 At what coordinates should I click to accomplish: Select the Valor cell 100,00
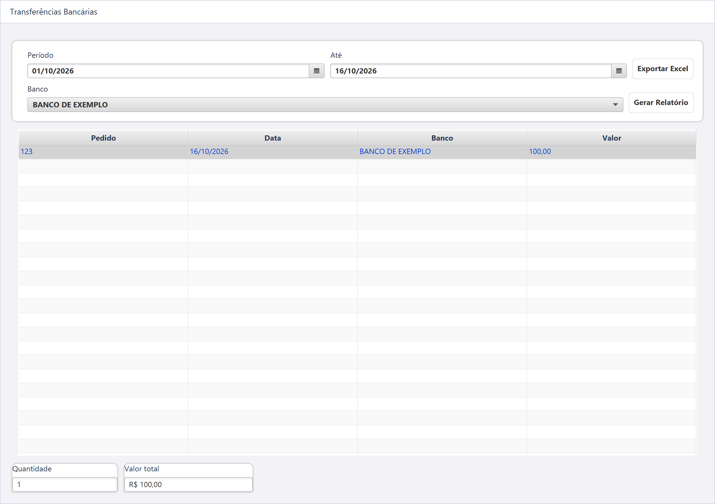pos(611,152)
